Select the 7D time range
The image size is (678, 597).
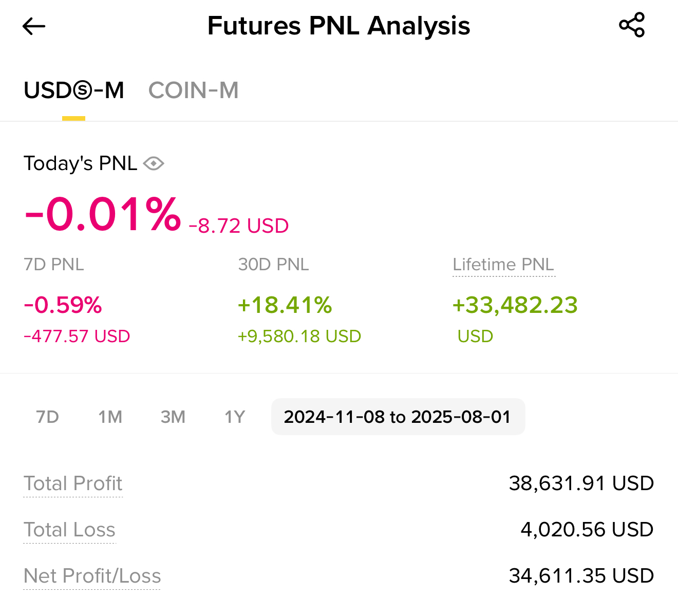coord(48,417)
